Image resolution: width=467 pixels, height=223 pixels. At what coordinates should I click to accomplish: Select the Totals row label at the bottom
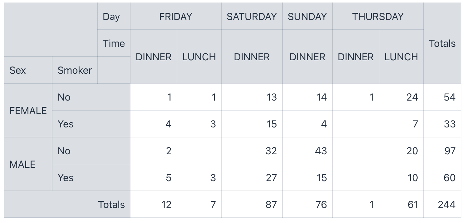(111, 205)
